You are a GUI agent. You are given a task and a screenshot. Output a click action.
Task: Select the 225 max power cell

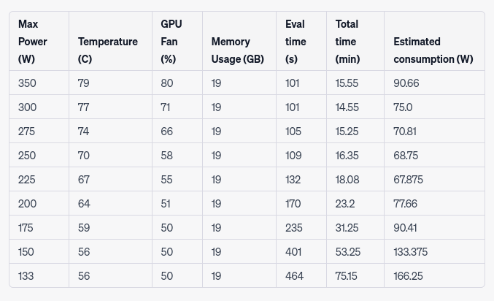tap(27, 180)
